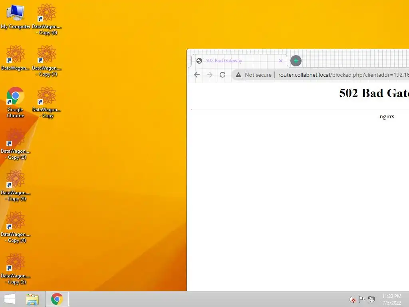Viewport: 409px width, 307px height.
Task: Reload the 502 Bad Gateway page
Action: (x=222, y=75)
